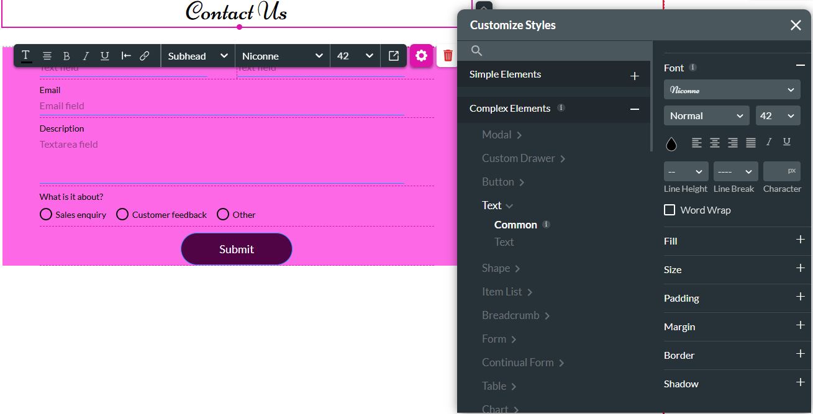Collapse the Complex Elements section
813x414 pixels.
(634, 109)
